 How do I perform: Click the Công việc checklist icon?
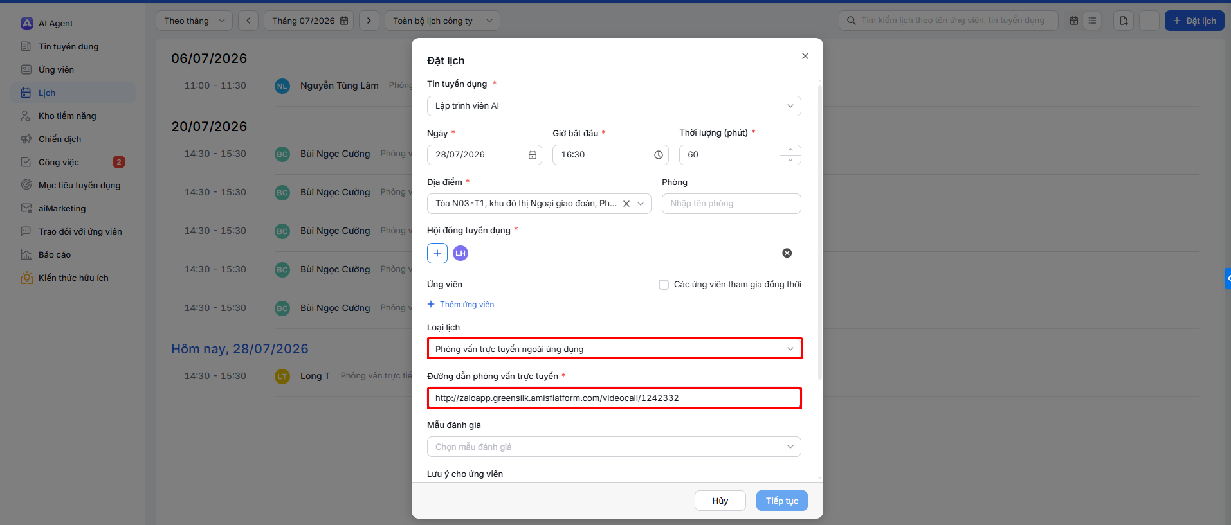(x=26, y=162)
